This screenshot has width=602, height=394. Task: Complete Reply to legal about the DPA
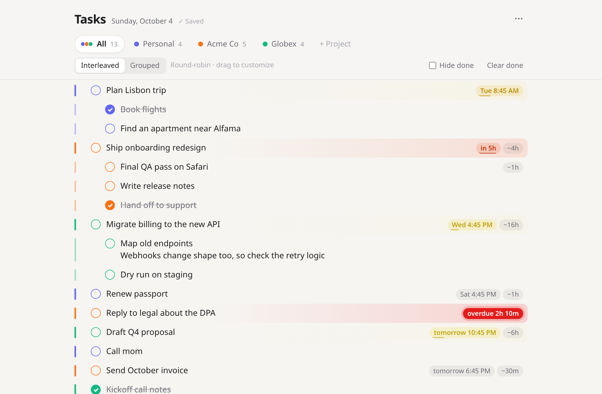point(96,313)
